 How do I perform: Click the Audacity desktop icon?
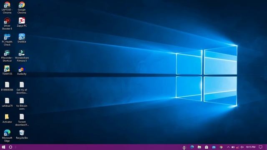22,70
